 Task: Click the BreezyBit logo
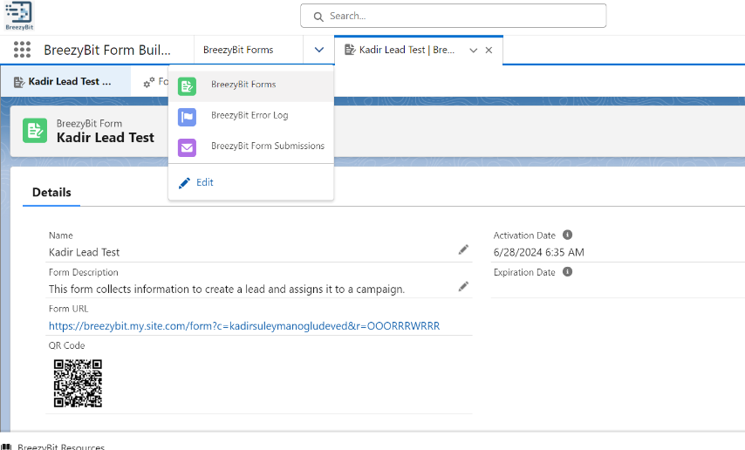(19, 16)
